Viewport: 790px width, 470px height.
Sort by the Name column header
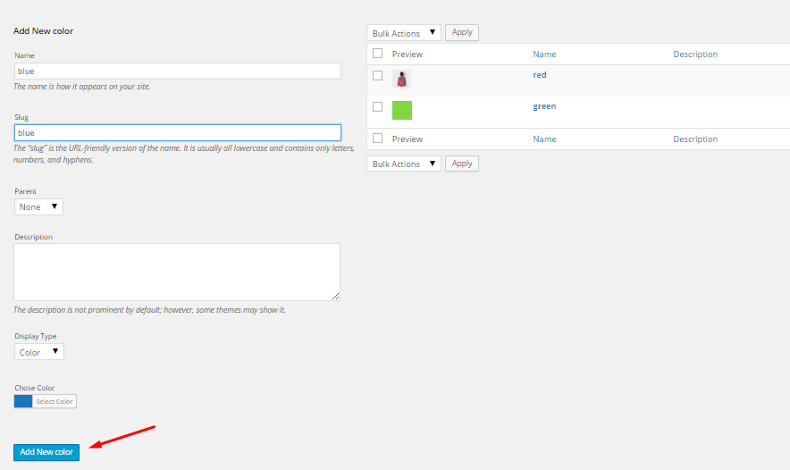[544, 55]
